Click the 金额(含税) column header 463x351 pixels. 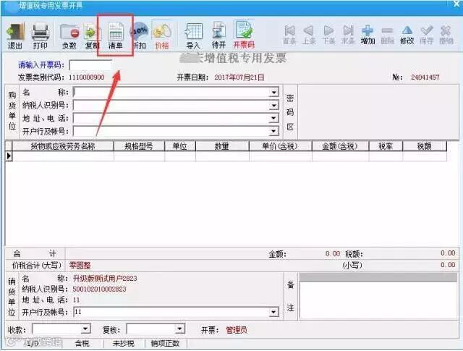pyautogui.click(x=340, y=146)
